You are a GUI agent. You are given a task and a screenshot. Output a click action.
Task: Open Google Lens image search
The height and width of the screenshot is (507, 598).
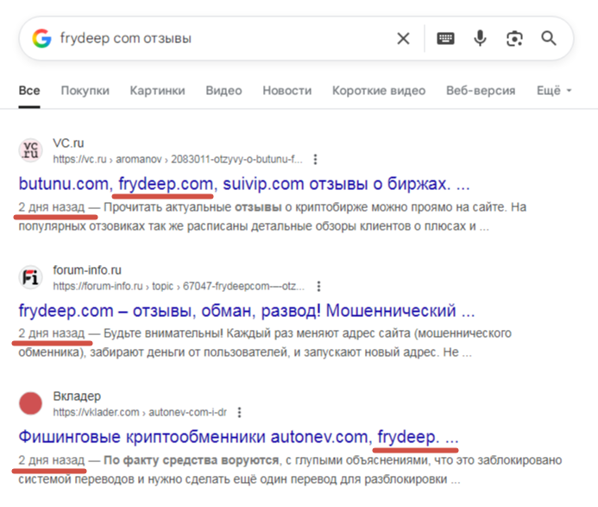pos(514,38)
